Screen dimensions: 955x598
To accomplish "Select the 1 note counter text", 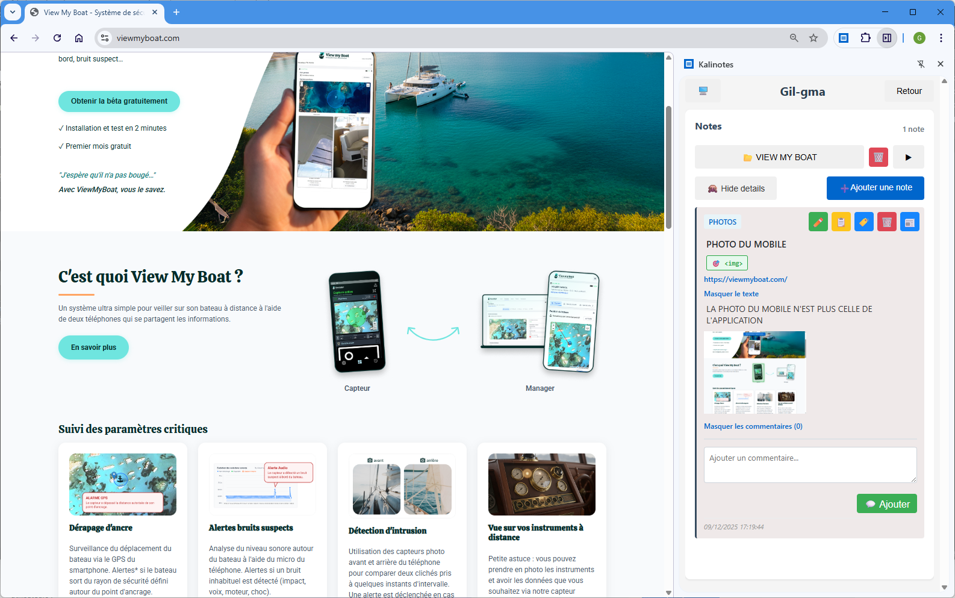I will point(913,129).
